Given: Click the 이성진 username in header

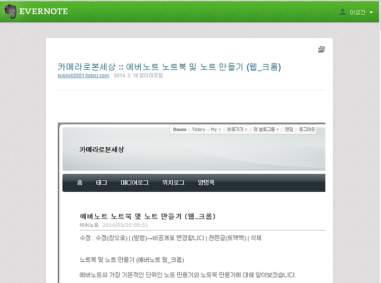Looking at the screenshot, I should point(357,12).
